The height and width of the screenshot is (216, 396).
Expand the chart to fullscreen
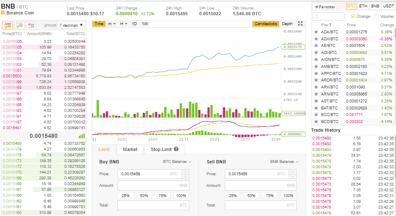[x=300, y=24]
